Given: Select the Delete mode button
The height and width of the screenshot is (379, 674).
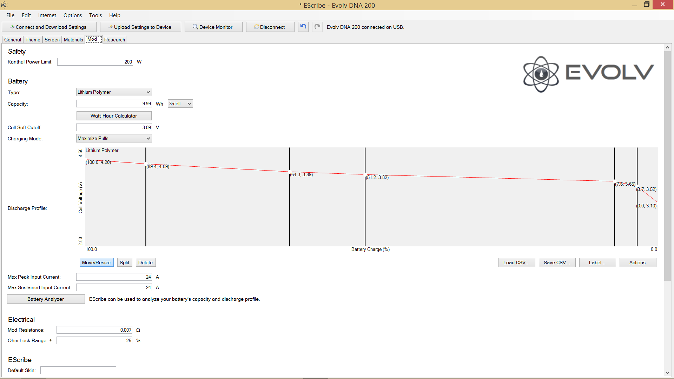Looking at the screenshot, I should [x=145, y=262].
